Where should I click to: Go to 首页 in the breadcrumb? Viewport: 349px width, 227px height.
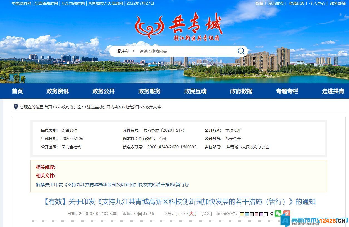pyautogui.click(x=48, y=107)
